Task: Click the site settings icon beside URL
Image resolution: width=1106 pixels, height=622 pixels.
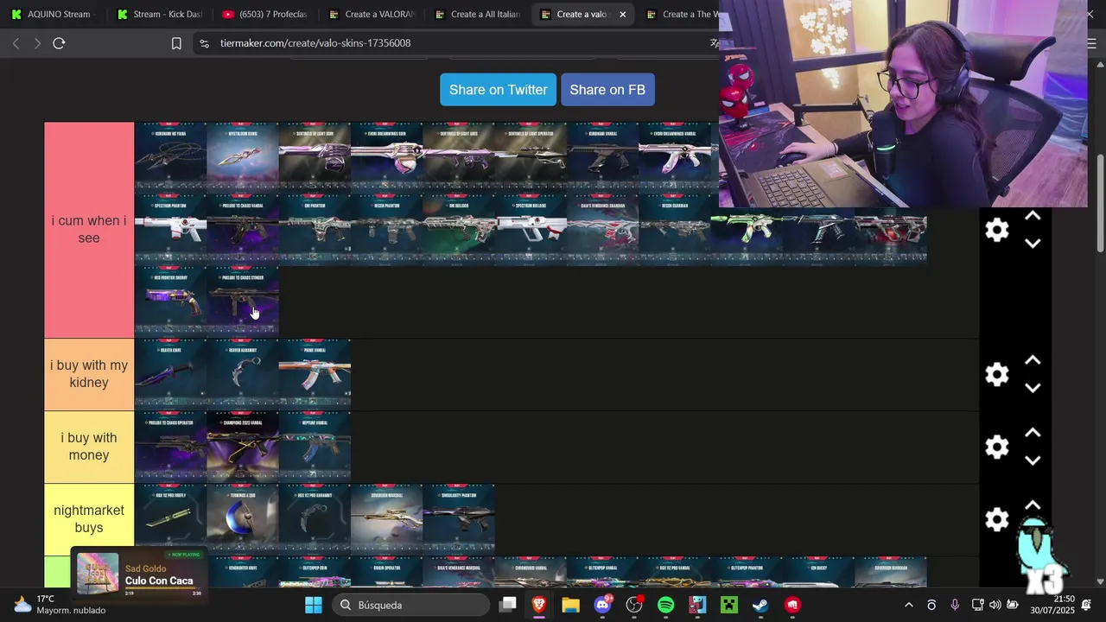Action: point(203,43)
